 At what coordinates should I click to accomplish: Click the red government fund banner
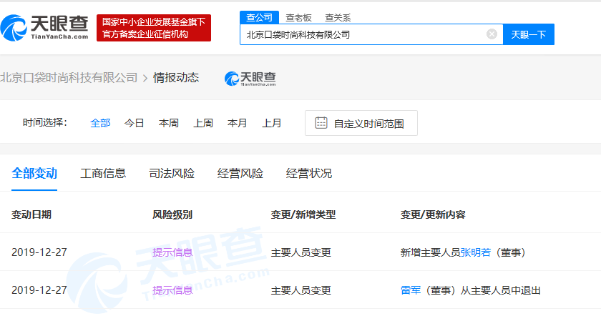coord(154,28)
